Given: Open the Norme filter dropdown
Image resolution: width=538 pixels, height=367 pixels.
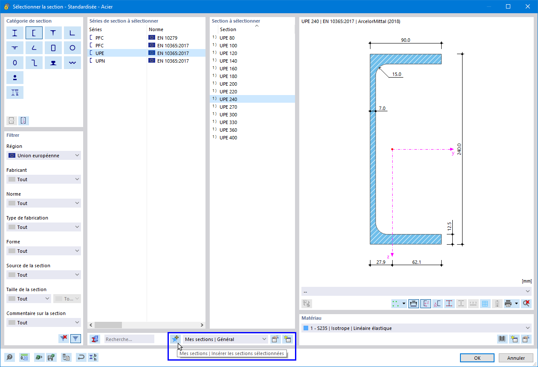Looking at the screenshot, I should tap(43, 203).
